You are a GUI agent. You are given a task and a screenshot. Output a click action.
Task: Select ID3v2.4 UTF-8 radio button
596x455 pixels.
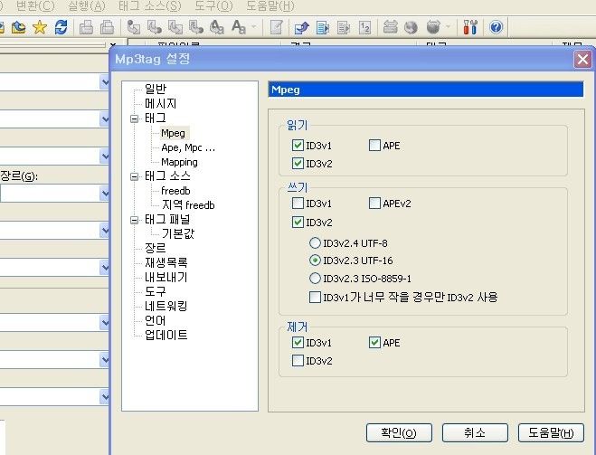tap(315, 243)
